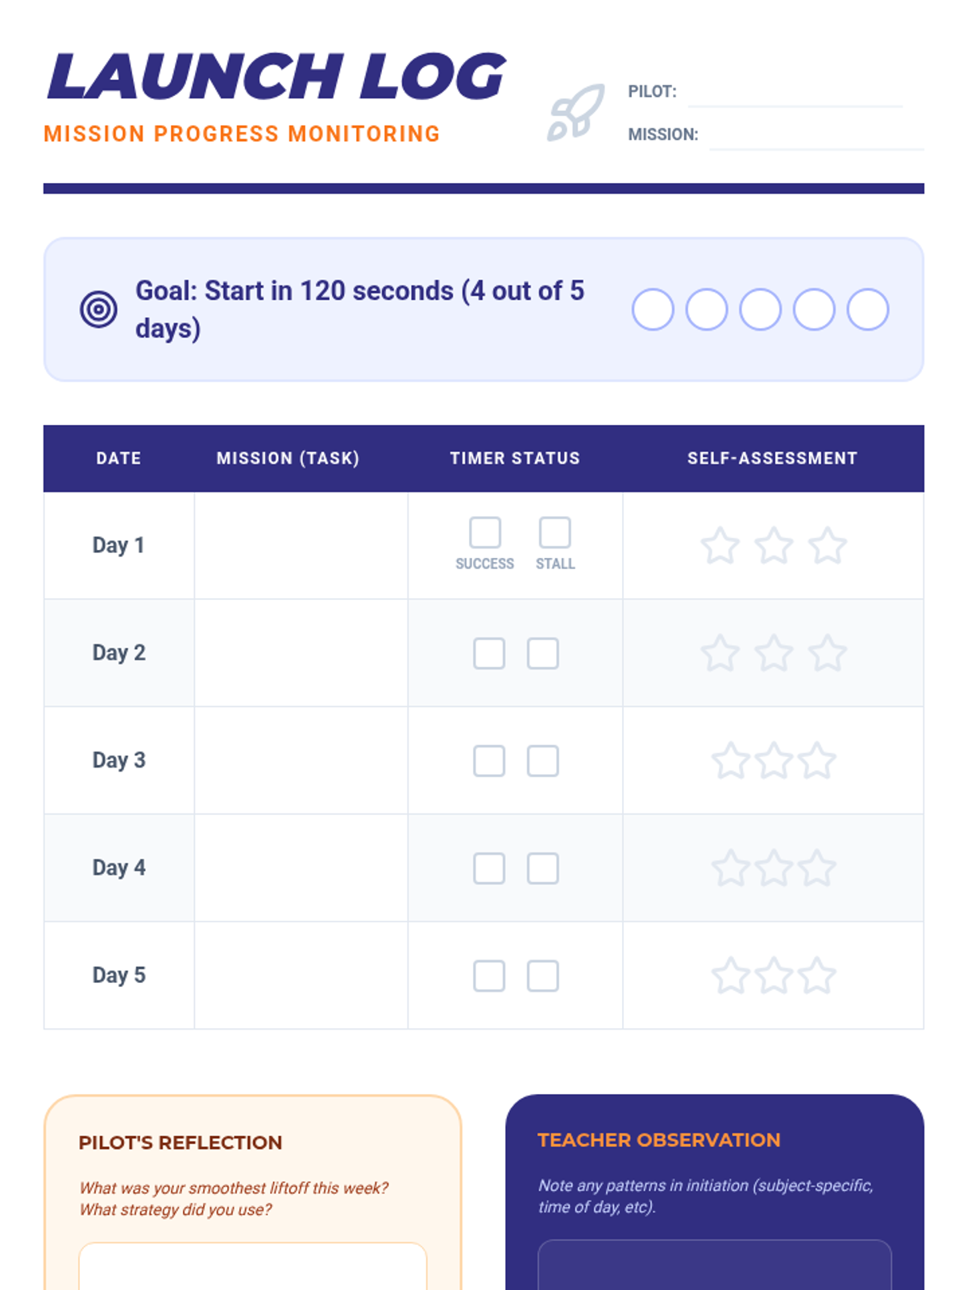Viewport: 967px width, 1290px height.
Task: Select the third star for Day 1
Action: 828,546
